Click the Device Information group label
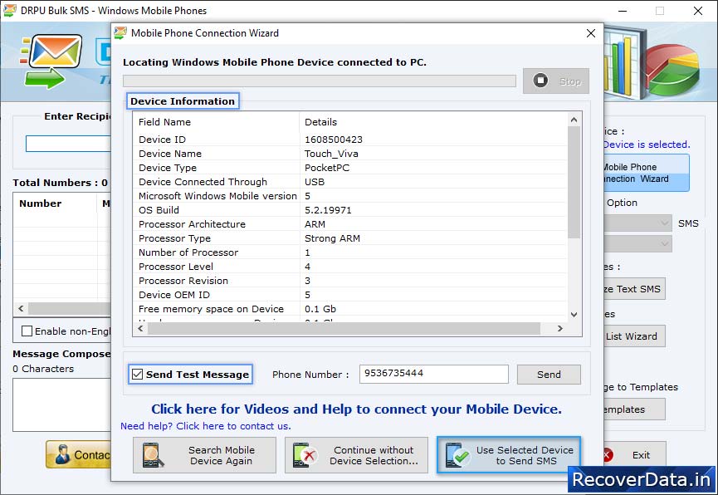This screenshot has width=718, height=495. [x=183, y=101]
